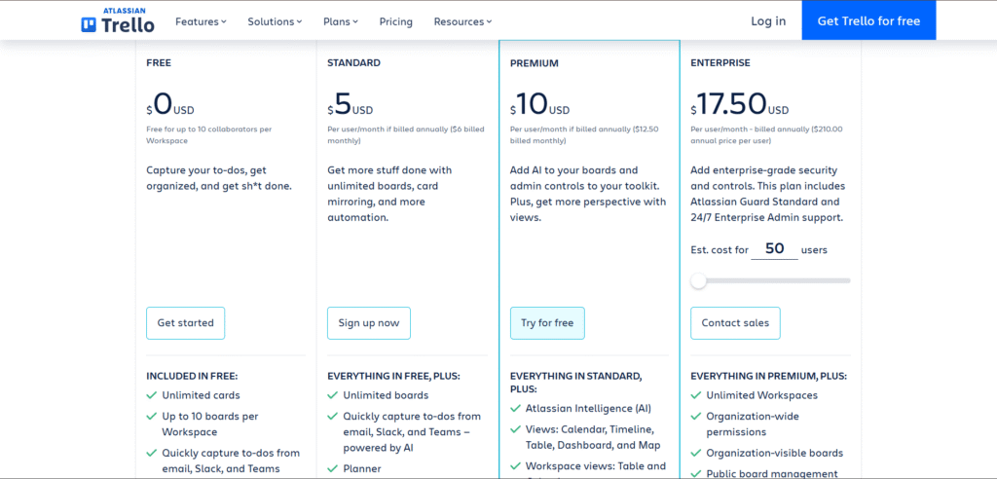The height and width of the screenshot is (479, 997).
Task: Click checkmark beside Public board management
Action: (x=695, y=474)
